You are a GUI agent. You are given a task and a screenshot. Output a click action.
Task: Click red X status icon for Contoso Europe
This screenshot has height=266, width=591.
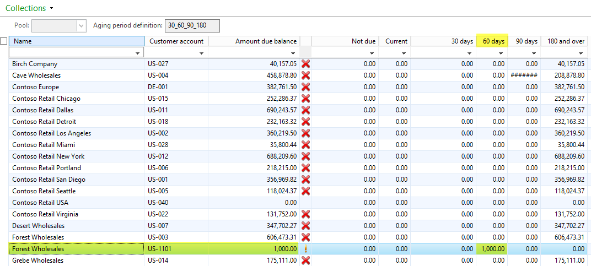coord(305,87)
